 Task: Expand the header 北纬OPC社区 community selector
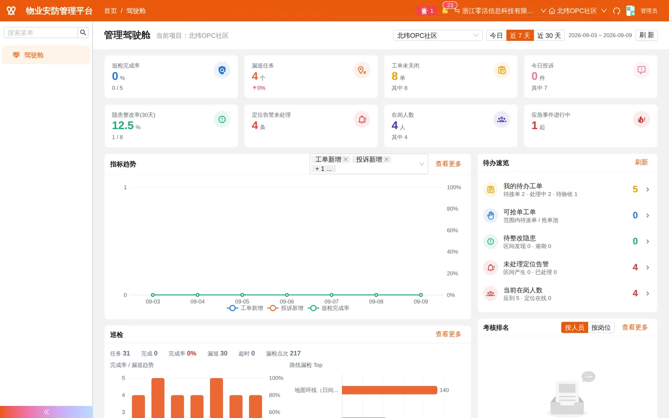coord(577,11)
